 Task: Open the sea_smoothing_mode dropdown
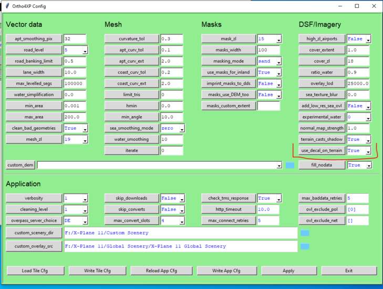pyautogui.click(x=182, y=129)
